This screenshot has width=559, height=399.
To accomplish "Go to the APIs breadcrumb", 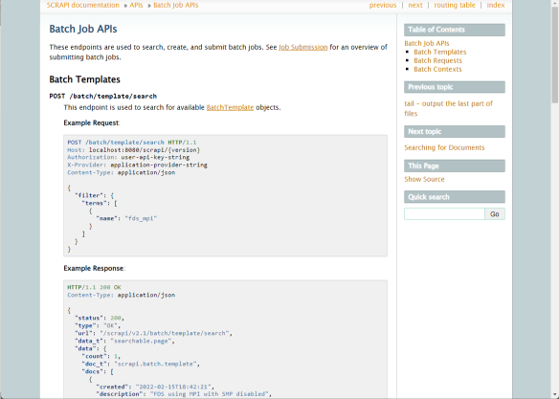I will (136, 5).
